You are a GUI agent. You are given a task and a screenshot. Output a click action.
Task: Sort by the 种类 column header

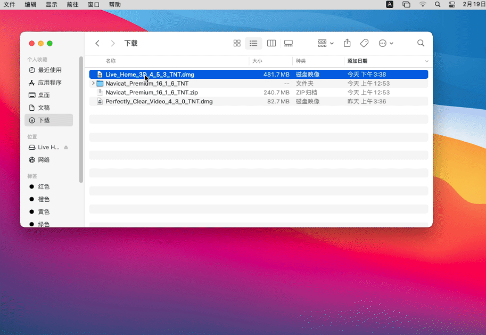point(301,61)
